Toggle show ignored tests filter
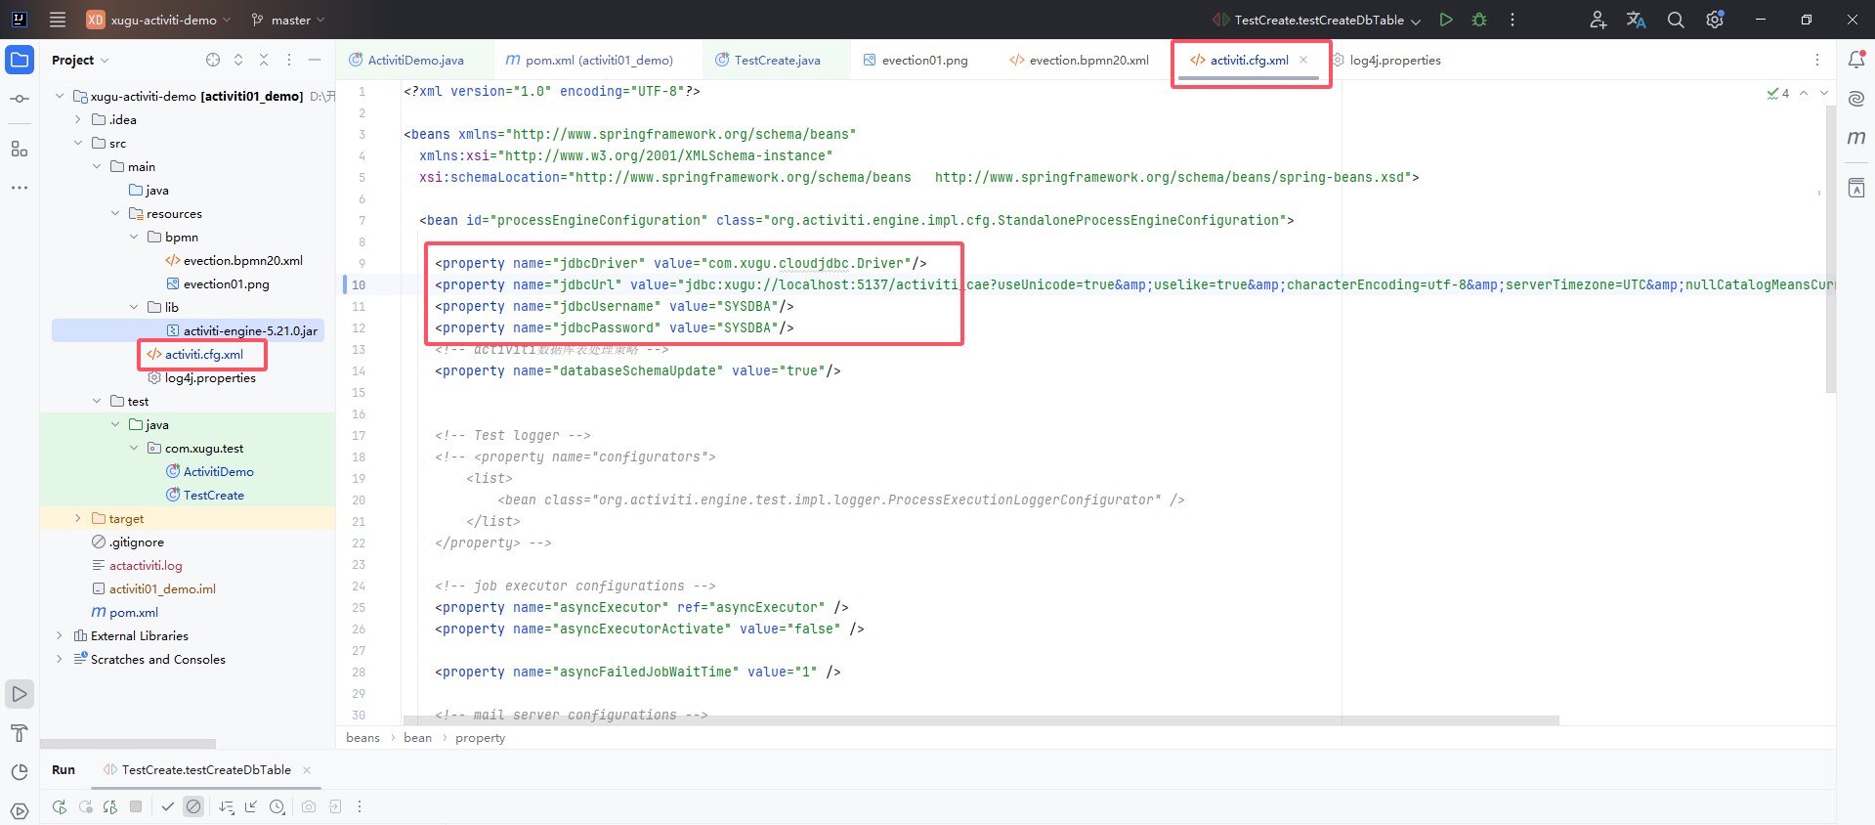 coord(193,806)
